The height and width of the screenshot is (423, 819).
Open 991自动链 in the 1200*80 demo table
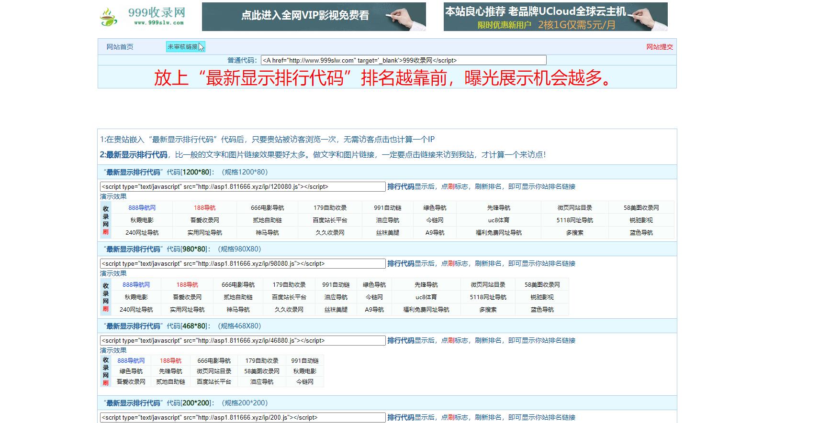point(388,208)
